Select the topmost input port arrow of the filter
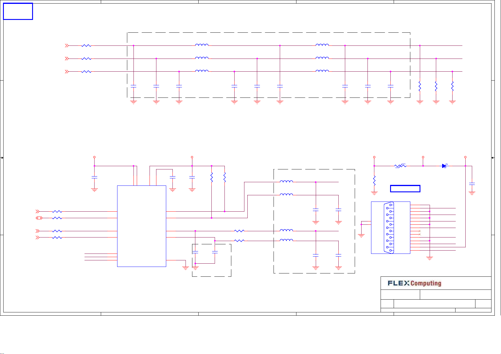The image size is (501, 354). (x=67, y=46)
